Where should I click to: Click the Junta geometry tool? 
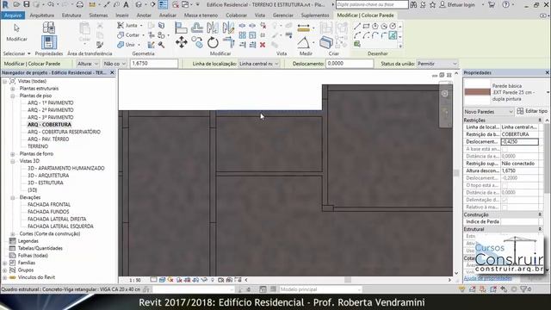point(129,25)
